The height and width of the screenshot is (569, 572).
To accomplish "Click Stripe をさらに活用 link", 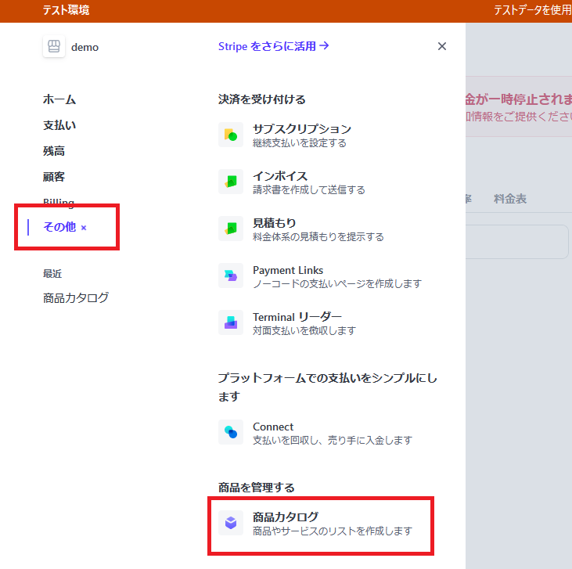I will 273,46.
